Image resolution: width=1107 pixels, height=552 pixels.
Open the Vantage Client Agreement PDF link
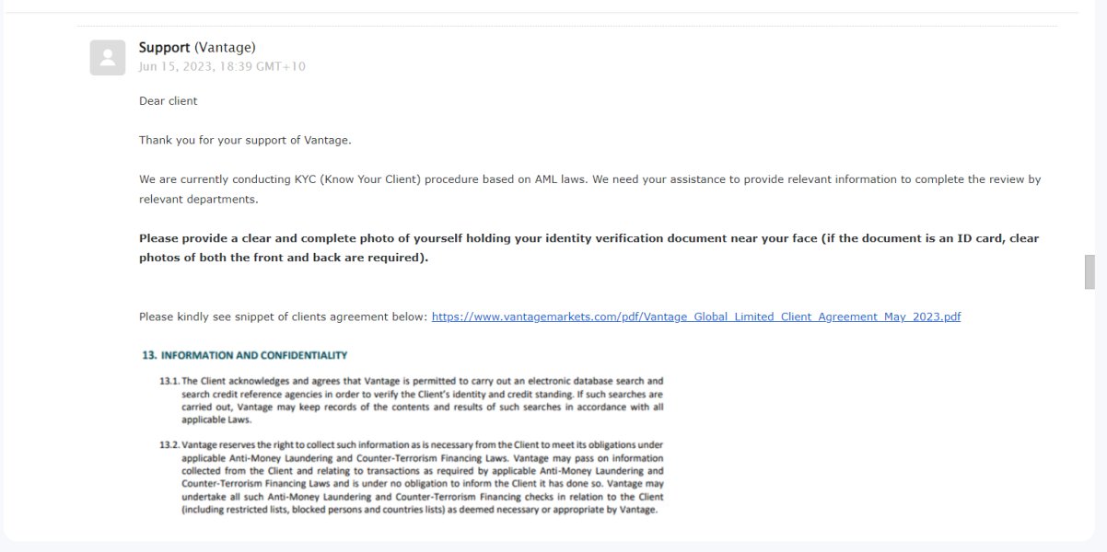[x=695, y=316]
